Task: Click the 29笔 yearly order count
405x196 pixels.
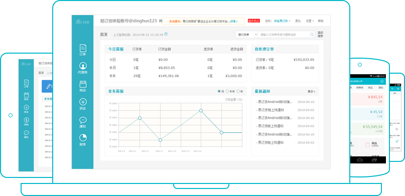Action: [x=137, y=76]
